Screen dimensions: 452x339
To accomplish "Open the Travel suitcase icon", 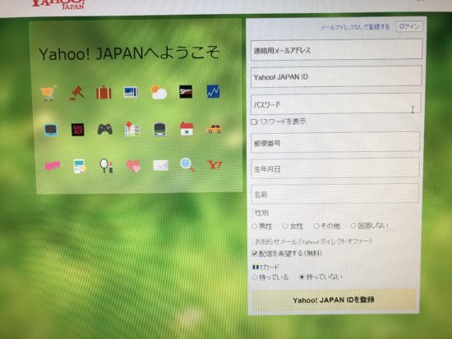I will click(104, 93).
